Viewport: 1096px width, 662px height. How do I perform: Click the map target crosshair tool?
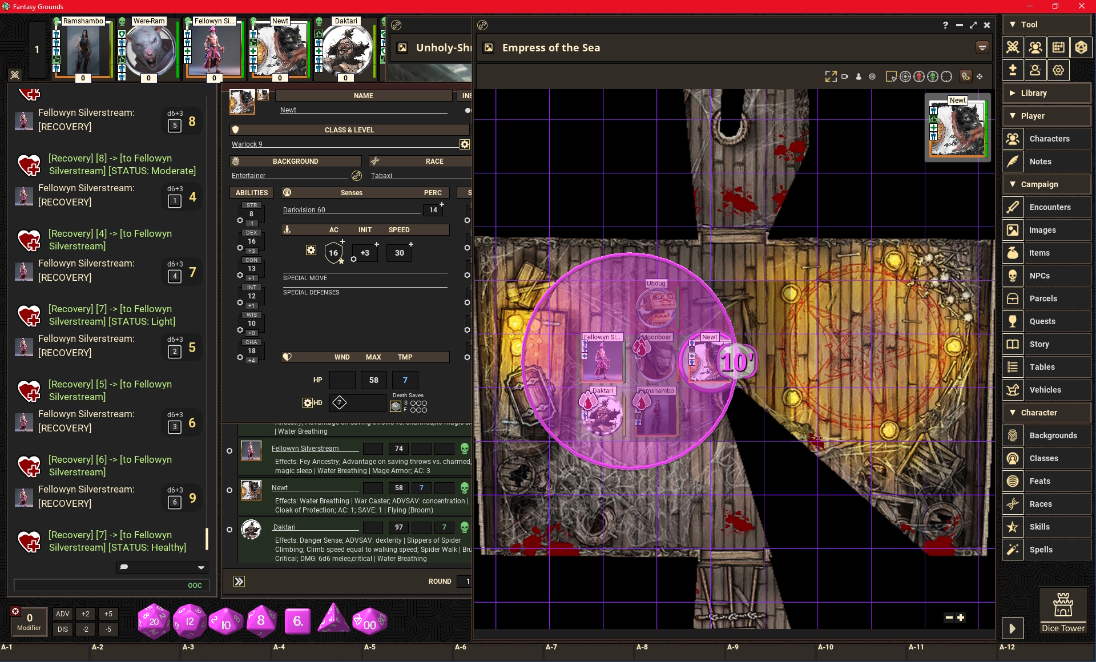click(x=905, y=76)
